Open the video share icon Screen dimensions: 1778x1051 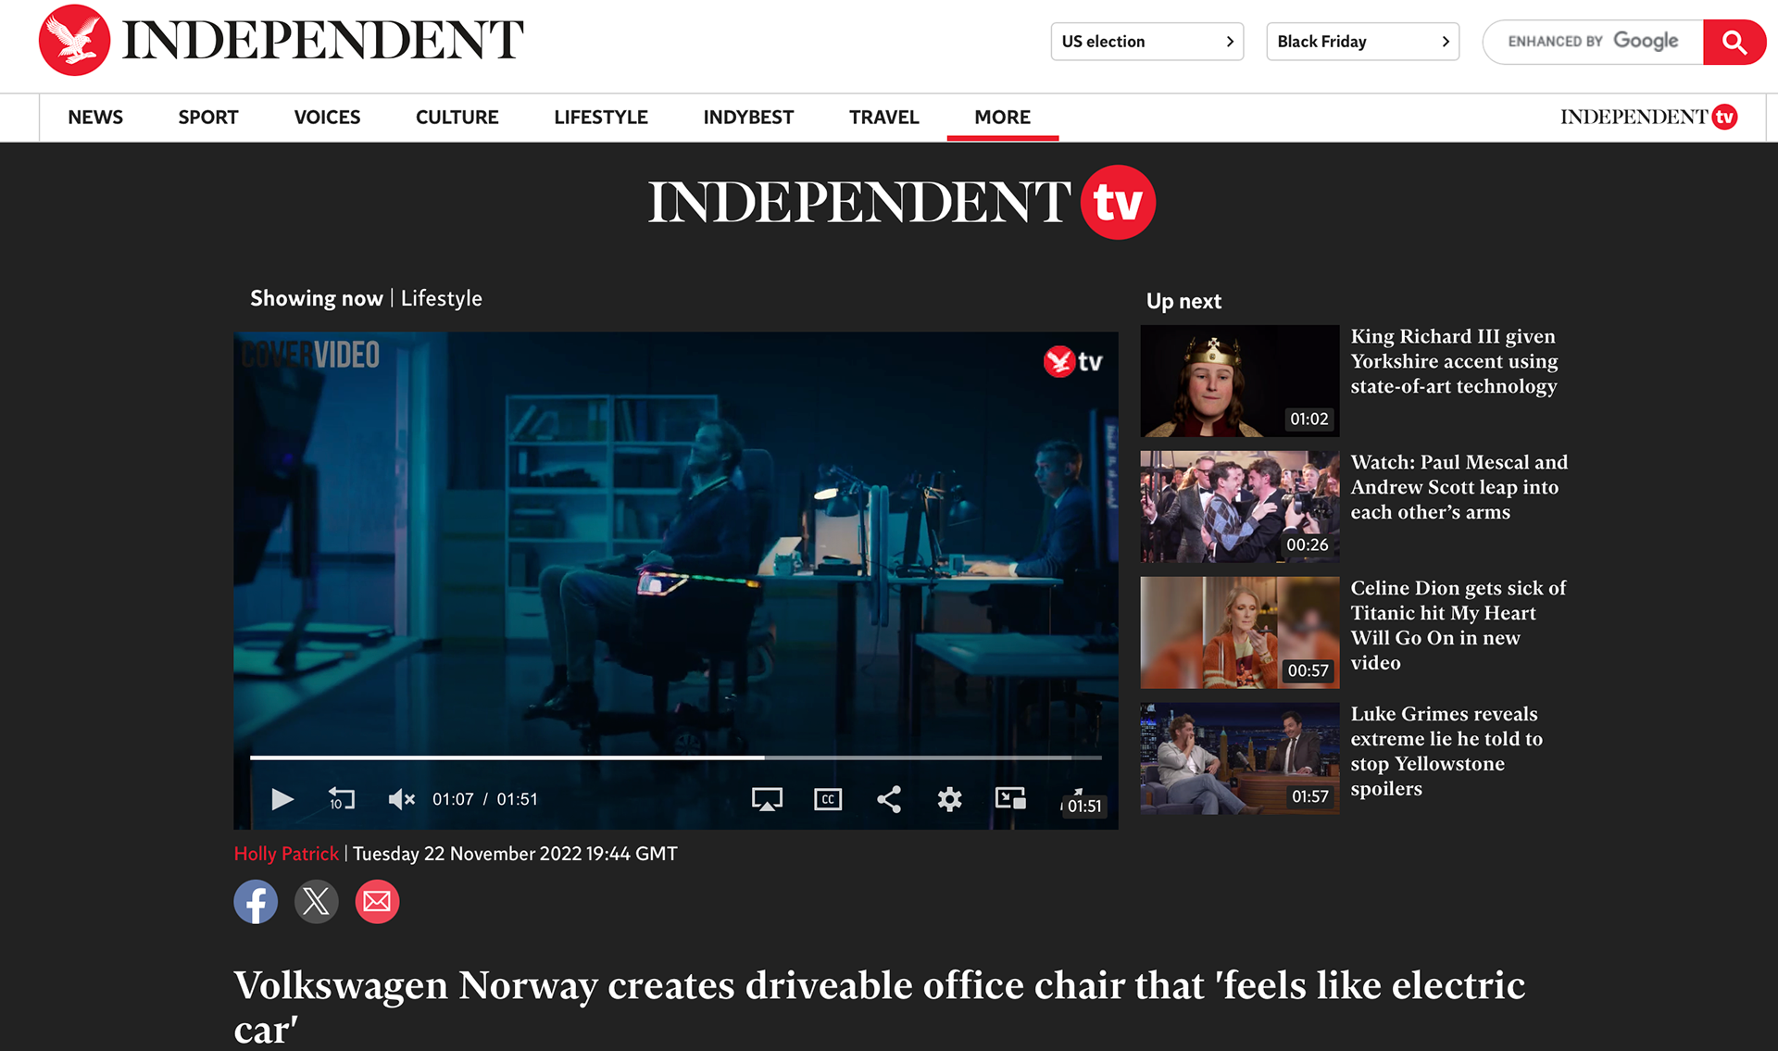coord(889,799)
